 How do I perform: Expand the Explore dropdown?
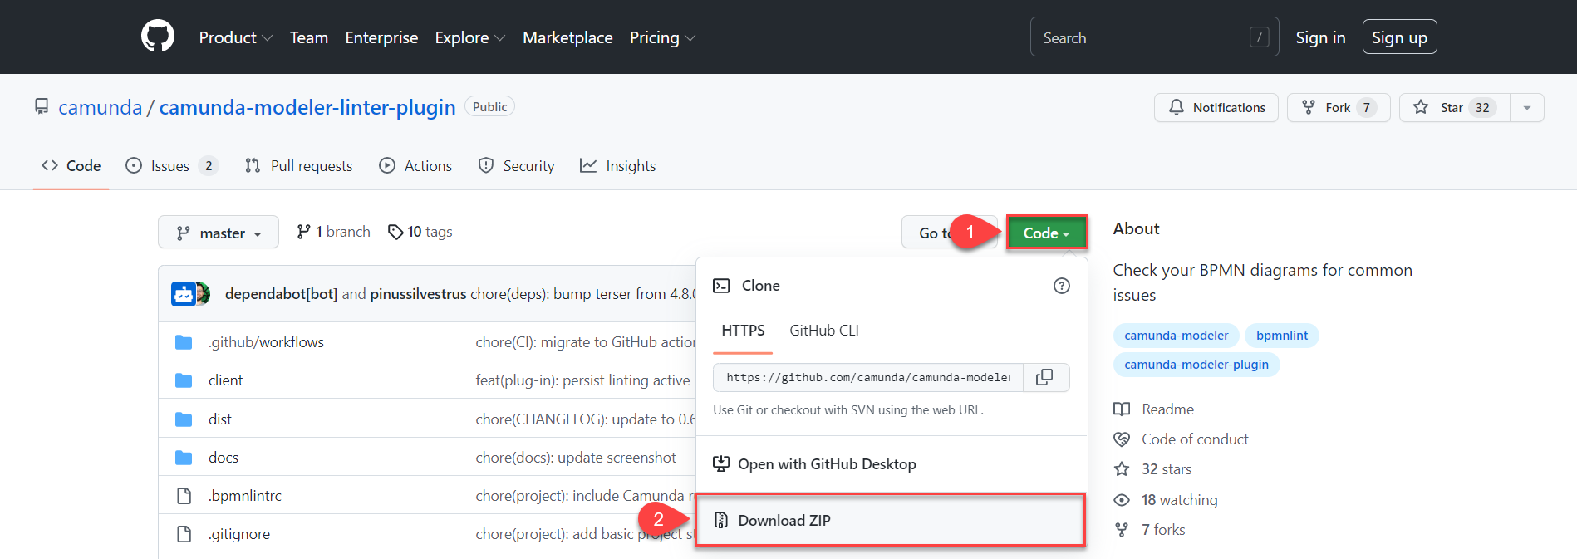pyautogui.click(x=469, y=37)
